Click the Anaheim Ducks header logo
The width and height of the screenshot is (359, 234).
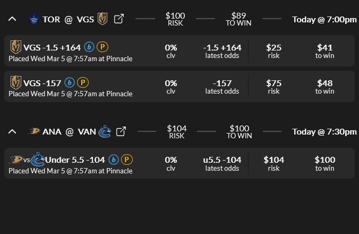[35, 131]
